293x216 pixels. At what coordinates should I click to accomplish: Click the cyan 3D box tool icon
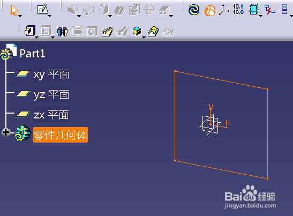click(x=254, y=10)
